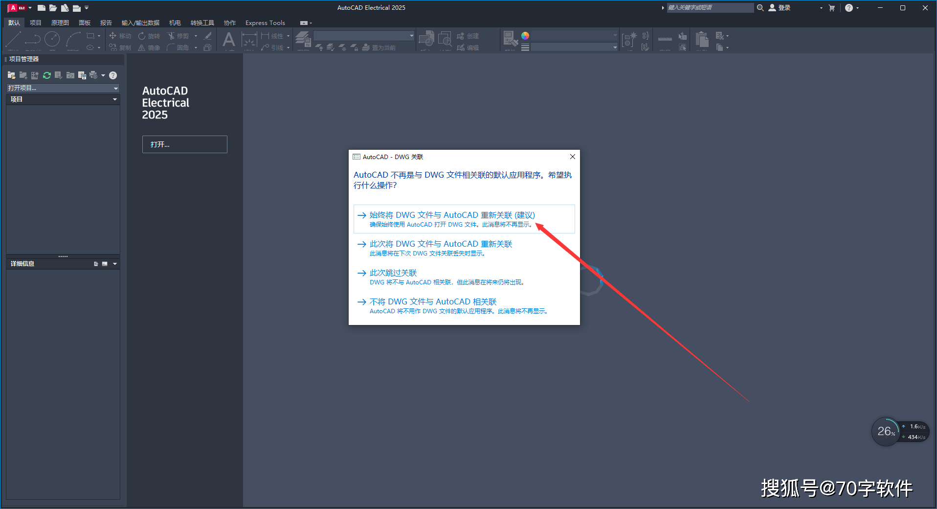Click the open-file folder icon in quick access toolbar
Image resolution: width=937 pixels, height=509 pixels.
tap(53, 8)
